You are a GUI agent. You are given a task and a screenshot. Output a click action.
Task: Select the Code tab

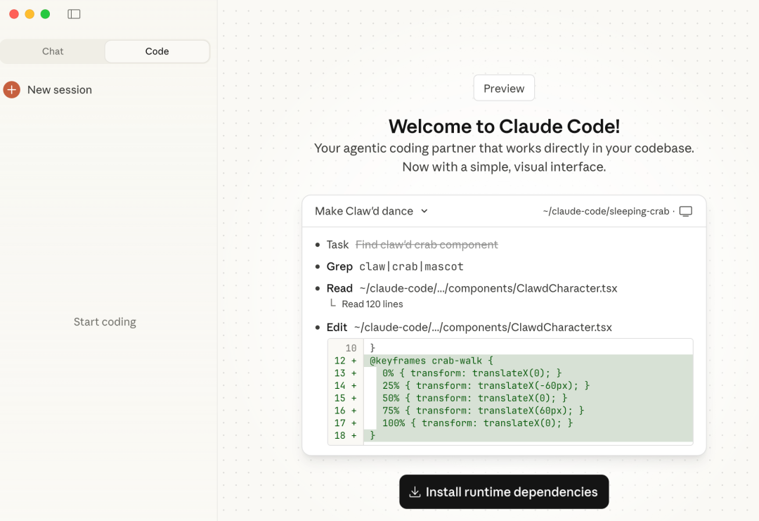point(157,51)
